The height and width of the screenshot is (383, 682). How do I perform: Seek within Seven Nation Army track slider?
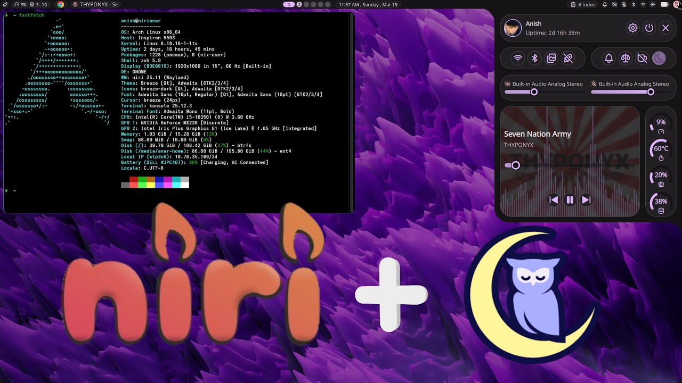pyautogui.click(x=570, y=165)
